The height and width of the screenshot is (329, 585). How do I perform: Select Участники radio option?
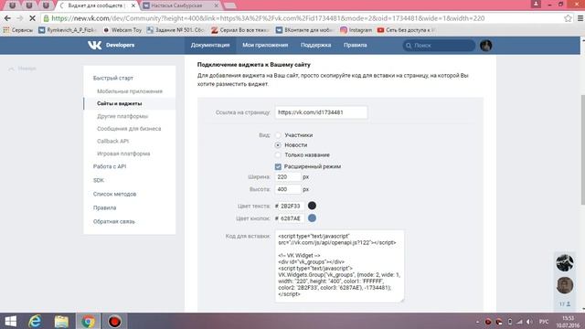(278, 135)
